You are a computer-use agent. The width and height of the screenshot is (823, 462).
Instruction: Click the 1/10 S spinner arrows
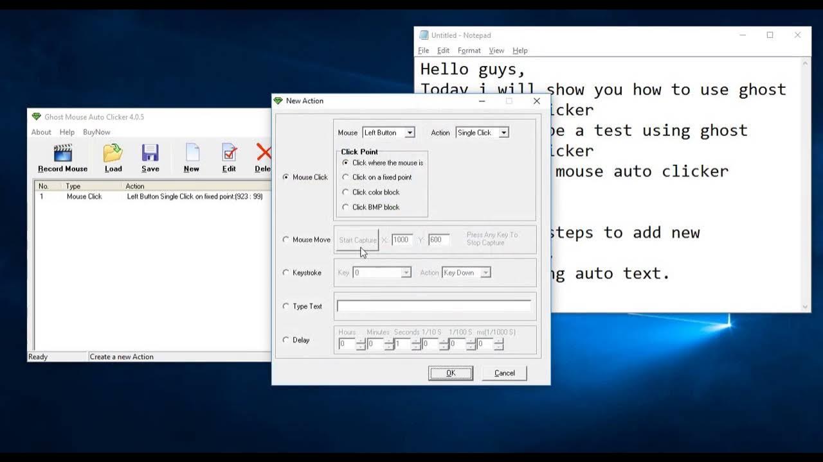pyautogui.click(x=444, y=344)
